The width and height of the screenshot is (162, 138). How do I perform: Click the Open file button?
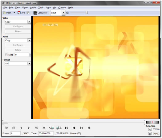[7, 13]
